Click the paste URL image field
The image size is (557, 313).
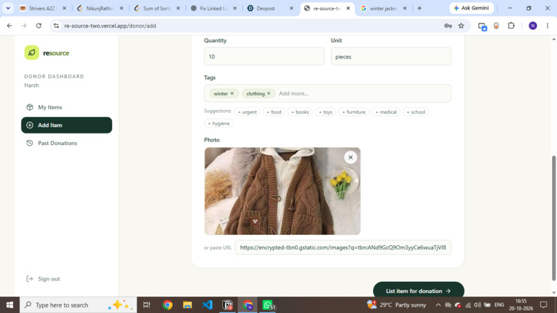tap(343, 247)
